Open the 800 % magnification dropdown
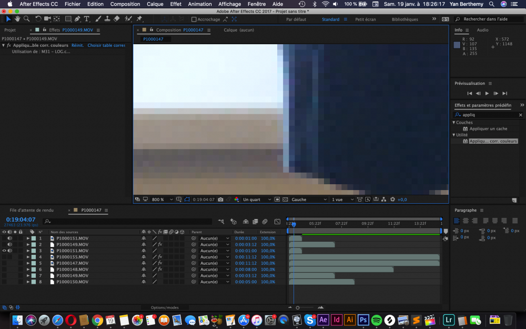526x329 pixels. (158, 200)
